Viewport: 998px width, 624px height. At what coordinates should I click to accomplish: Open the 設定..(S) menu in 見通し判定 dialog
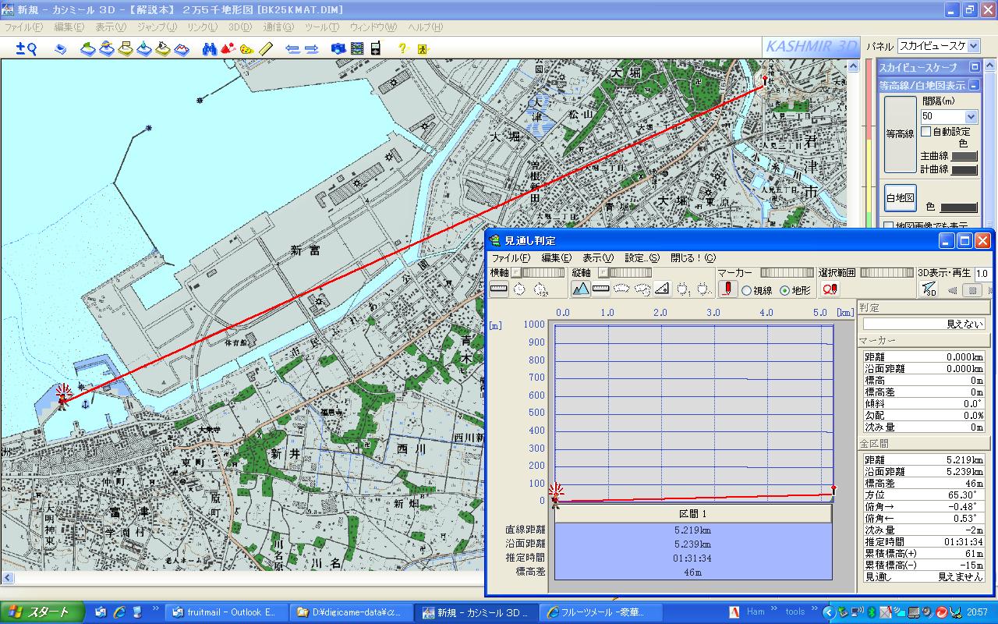click(642, 258)
